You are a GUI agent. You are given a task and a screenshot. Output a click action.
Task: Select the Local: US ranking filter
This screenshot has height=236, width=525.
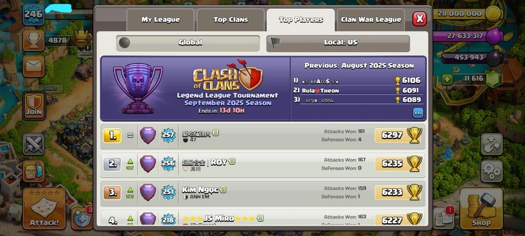tap(338, 43)
